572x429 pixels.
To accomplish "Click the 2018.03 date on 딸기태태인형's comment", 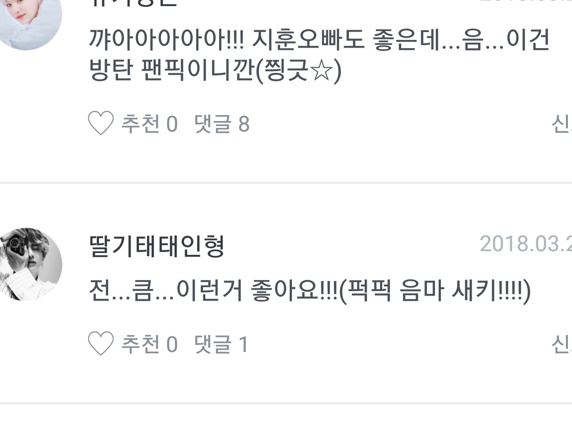I will 526,244.
